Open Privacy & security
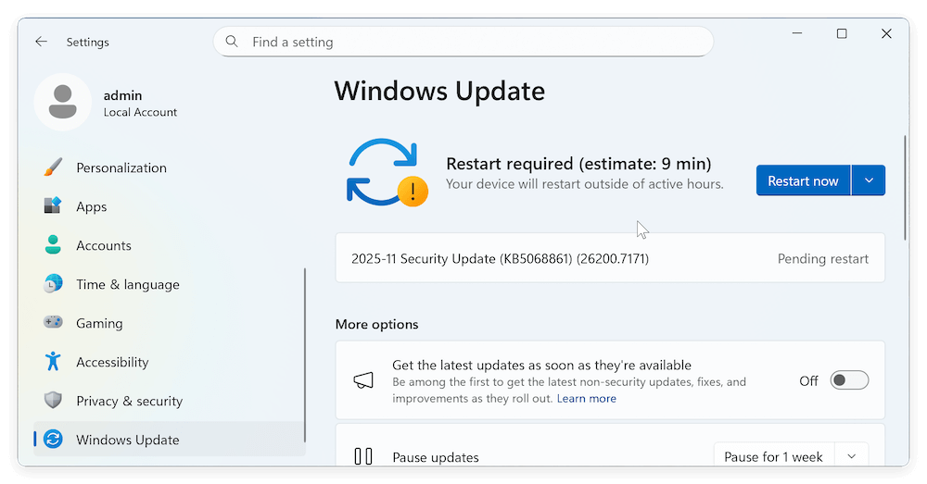 (169, 402)
